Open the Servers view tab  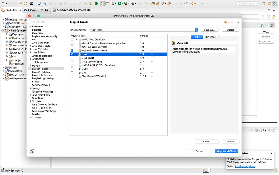point(31,10)
